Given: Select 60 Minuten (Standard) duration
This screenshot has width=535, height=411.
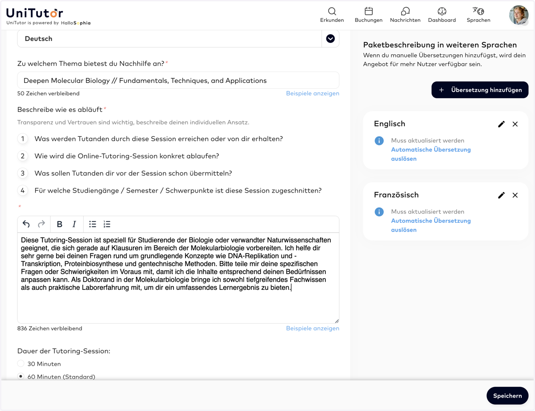Looking at the screenshot, I should coord(21,376).
